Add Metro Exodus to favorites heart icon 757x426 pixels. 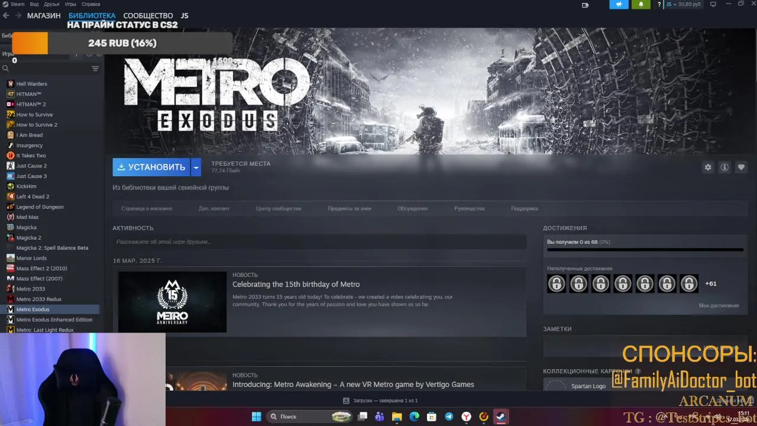pyautogui.click(x=741, y=167)
